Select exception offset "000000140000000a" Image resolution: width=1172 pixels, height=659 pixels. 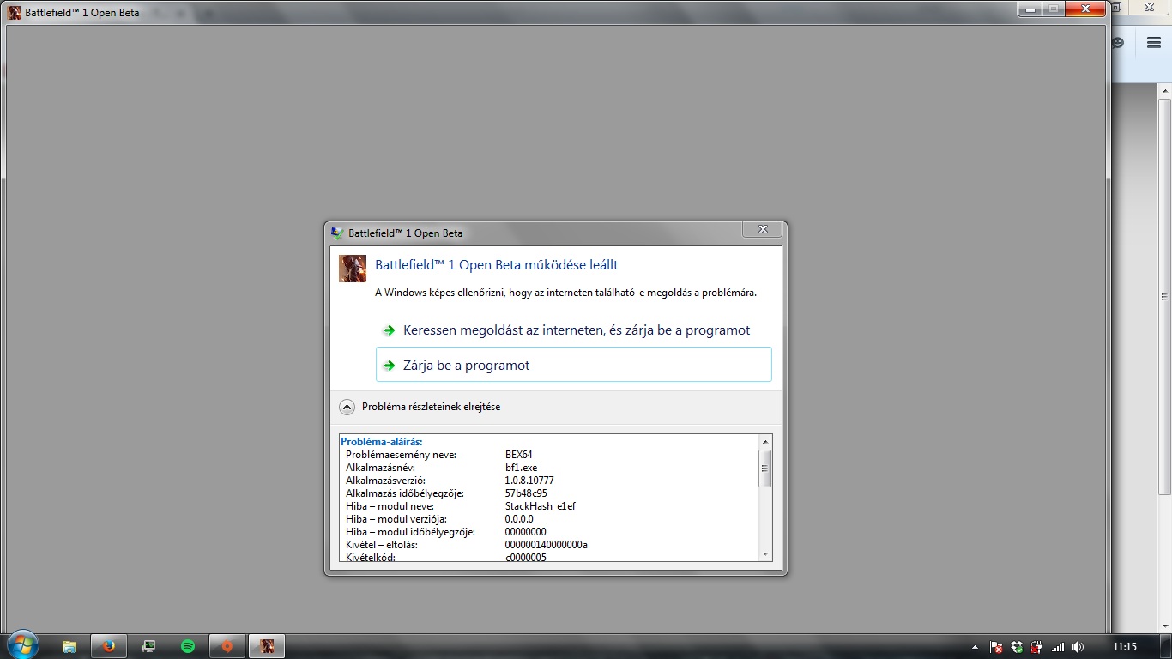tap(546, 545)
